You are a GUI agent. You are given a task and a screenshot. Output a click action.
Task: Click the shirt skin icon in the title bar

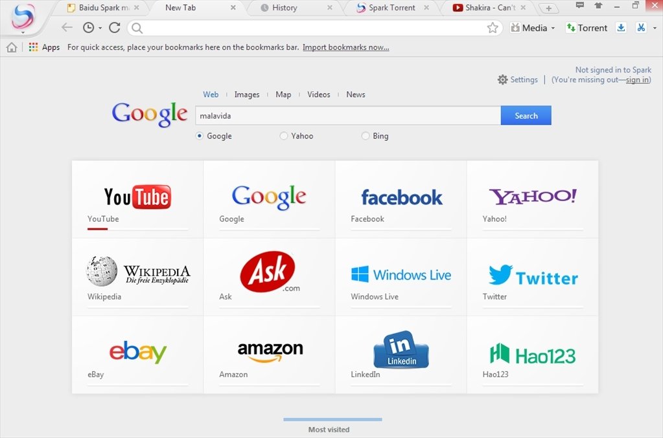[598, 5]
